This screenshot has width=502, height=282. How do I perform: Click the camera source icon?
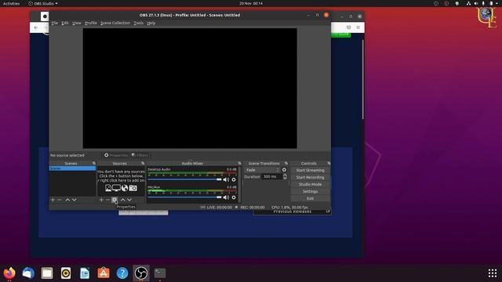click(x=133, y=188)
